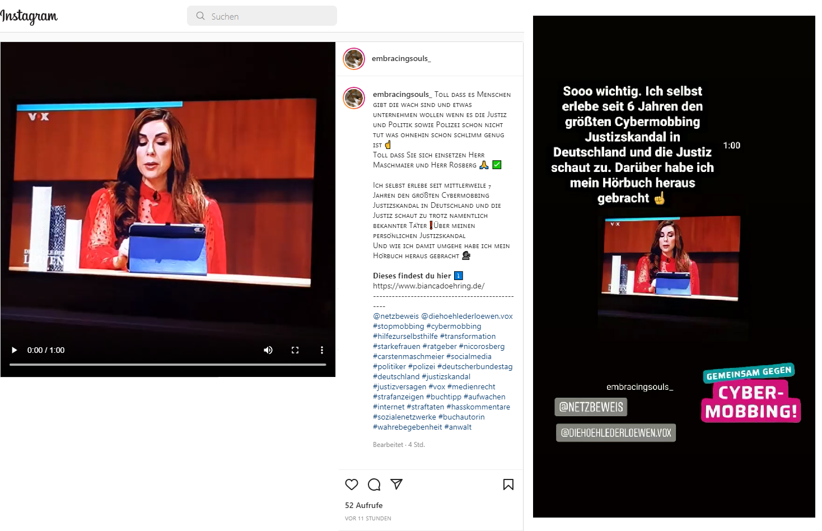Open the #starkefrauen hashtag

[396, 346]
